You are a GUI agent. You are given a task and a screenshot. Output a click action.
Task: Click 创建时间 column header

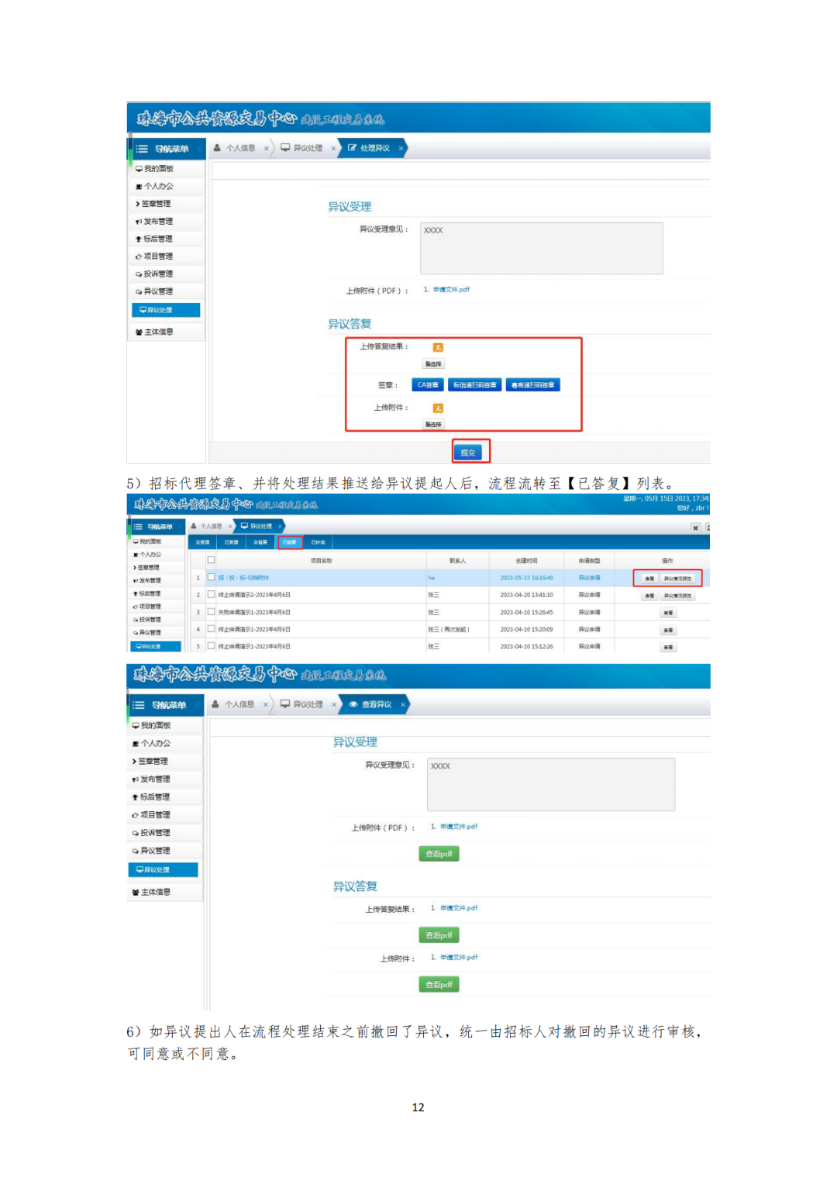pyautogui.click(x=527, y=560)
